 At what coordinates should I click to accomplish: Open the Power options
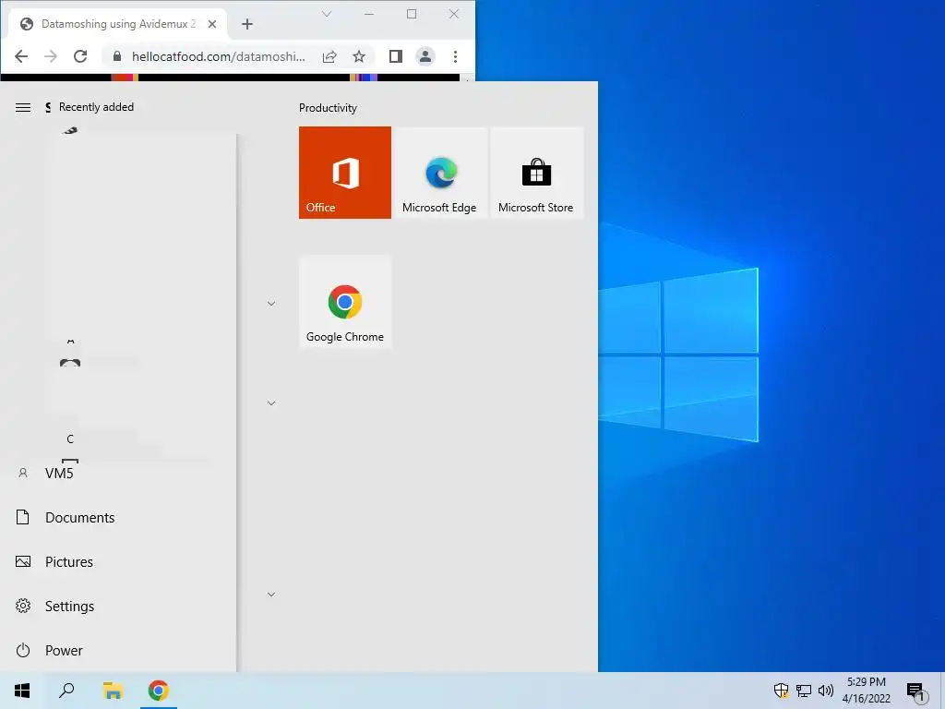[118, 651]
